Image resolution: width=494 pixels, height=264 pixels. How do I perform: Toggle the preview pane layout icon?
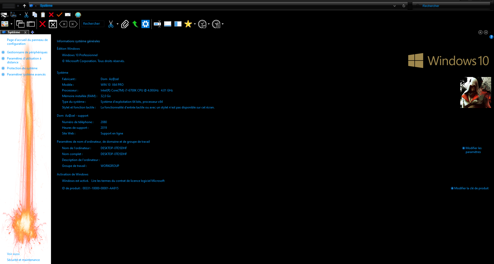pos(178,24)
